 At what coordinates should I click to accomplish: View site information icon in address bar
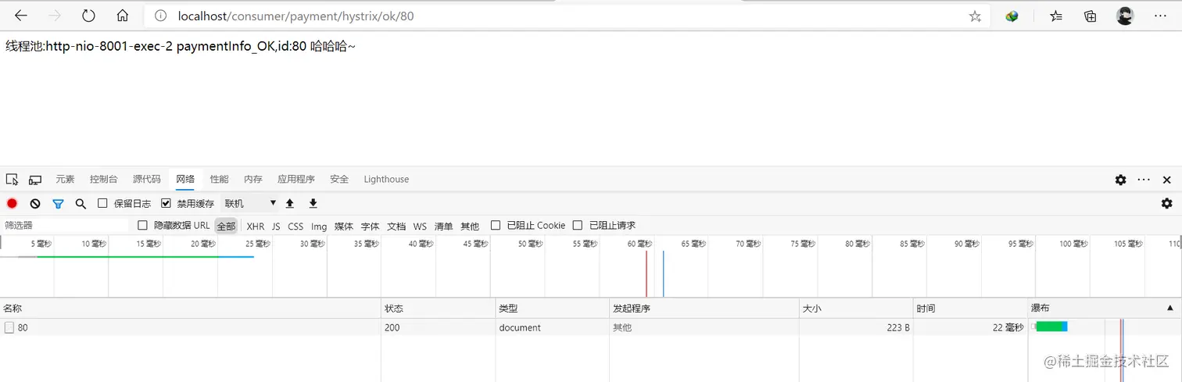pyautogui.click(x=160, y=16)
